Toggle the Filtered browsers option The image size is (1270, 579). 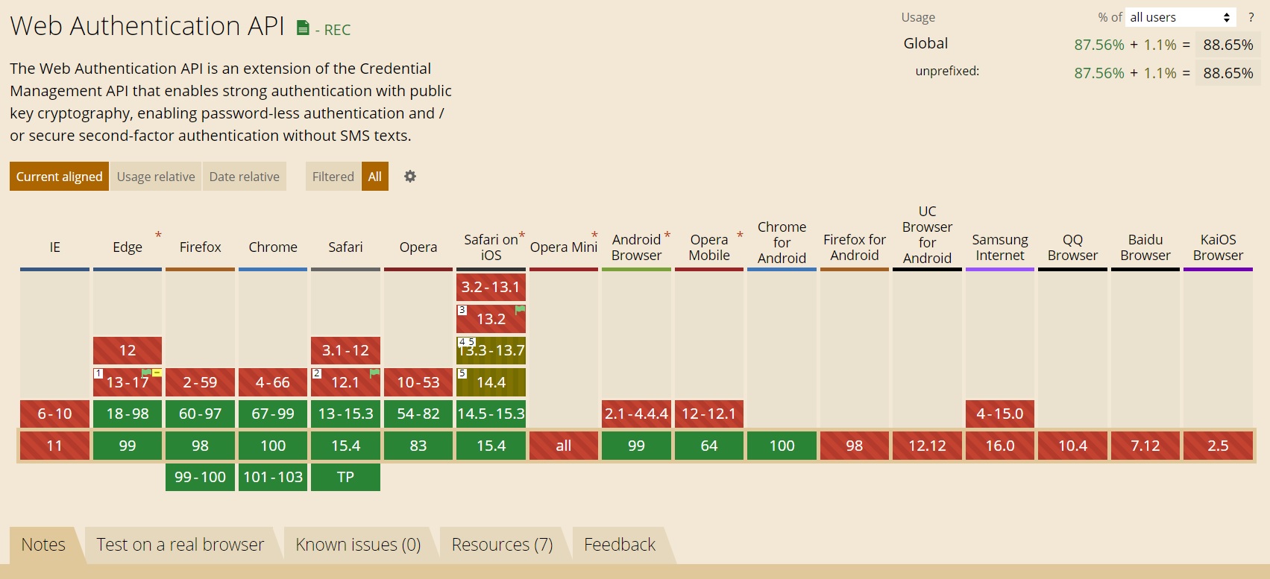[x=333, y=177]
